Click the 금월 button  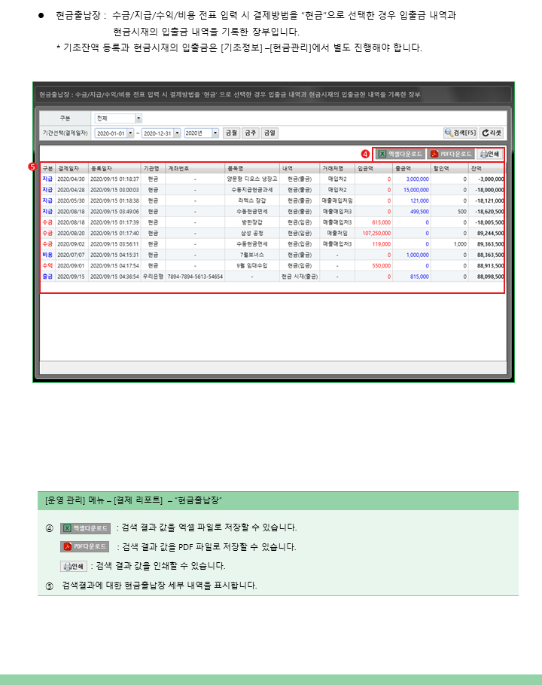pos(231,133)
